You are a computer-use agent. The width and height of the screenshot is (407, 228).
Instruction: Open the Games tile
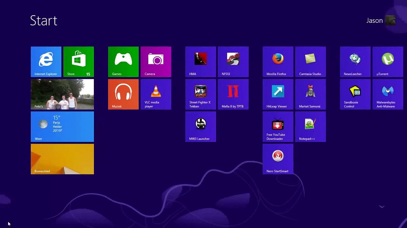pos(123,62)
